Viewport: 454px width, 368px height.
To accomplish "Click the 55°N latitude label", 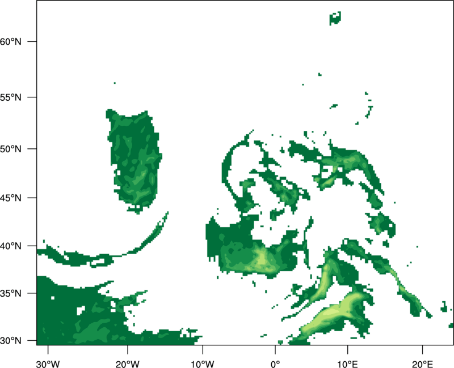I will pos(11,97).
